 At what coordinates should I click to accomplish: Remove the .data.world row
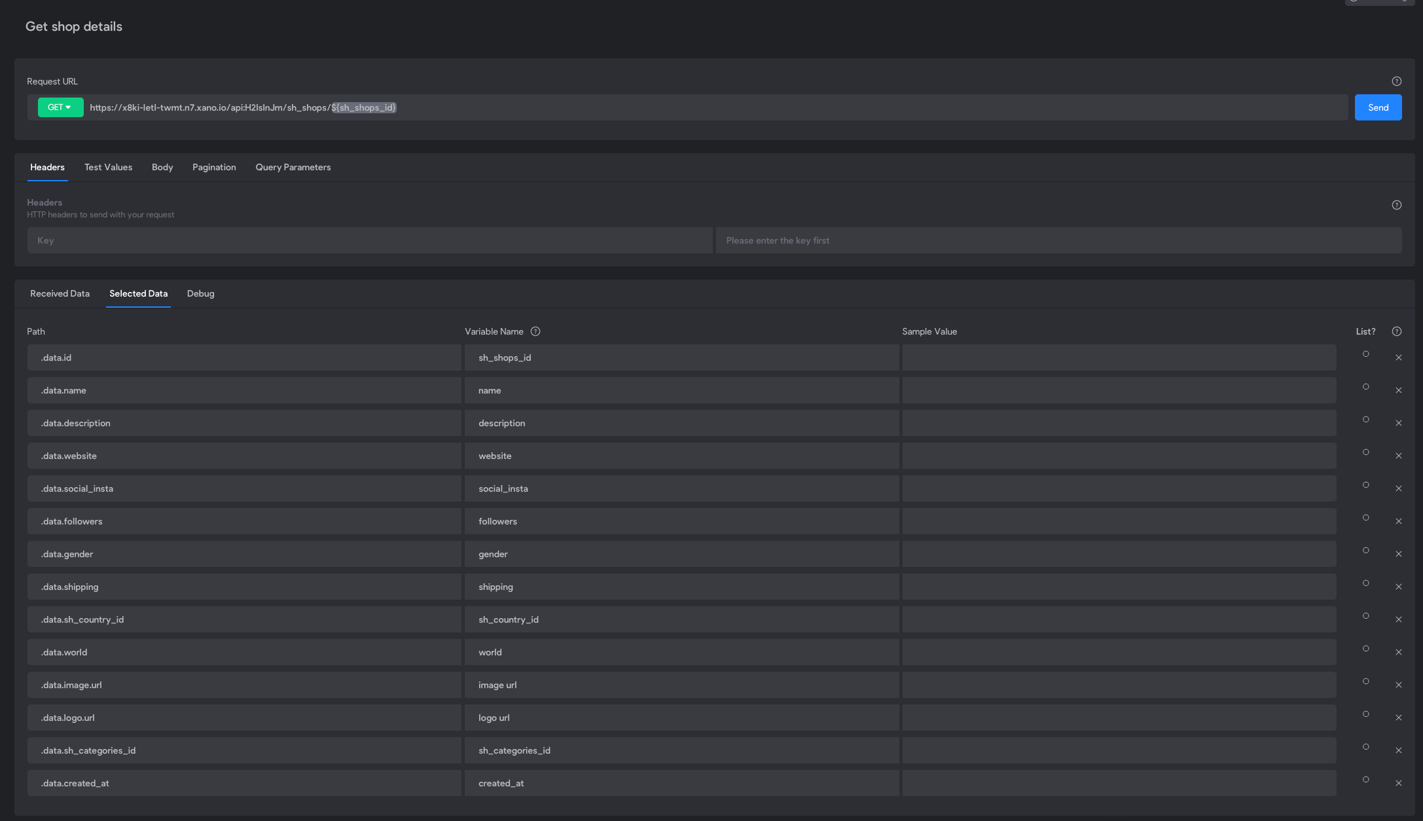[x=1398, y=652]
